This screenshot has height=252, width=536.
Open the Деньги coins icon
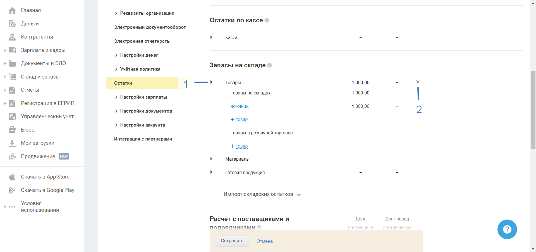[12, 24]
